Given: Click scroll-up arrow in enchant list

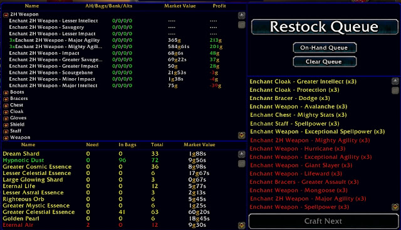Looking at the screenshot, I should [242, 16].
